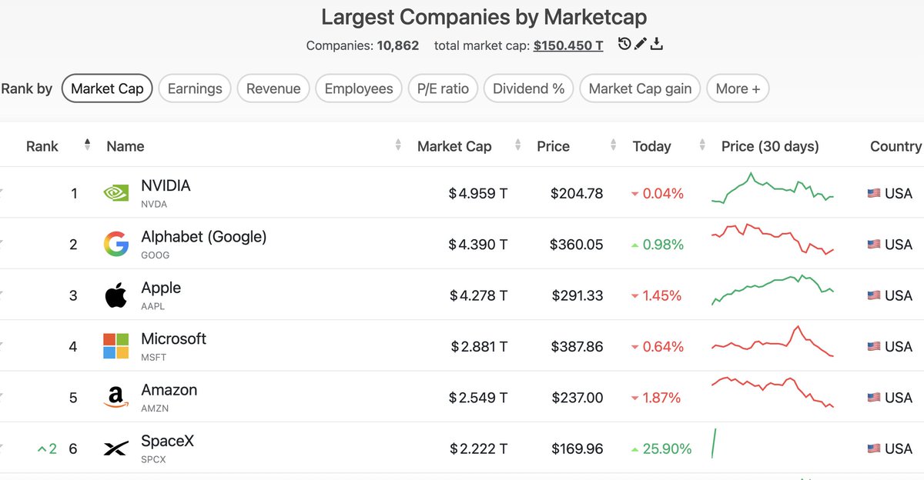The height and width of the screenshot is (480, 924).
Task: Click the NVIDIA logo icon
Action: (116, 193)
